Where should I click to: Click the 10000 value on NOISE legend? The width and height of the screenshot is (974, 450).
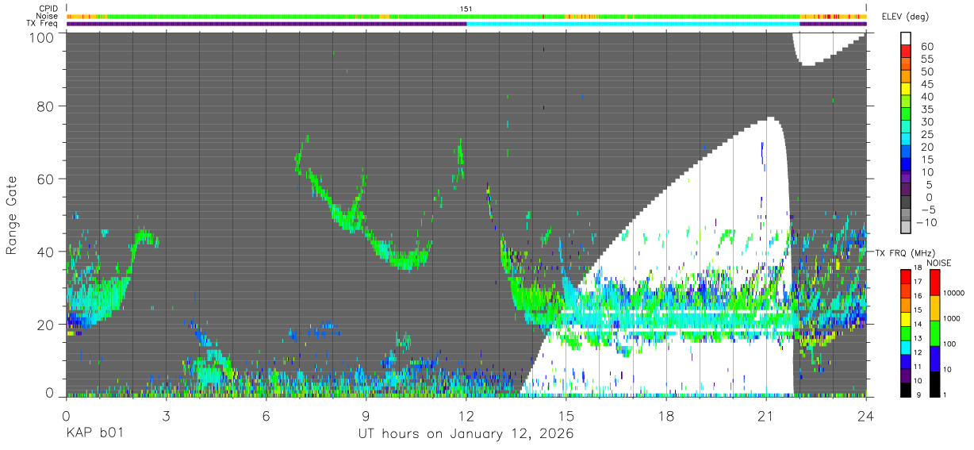point(953,294)
